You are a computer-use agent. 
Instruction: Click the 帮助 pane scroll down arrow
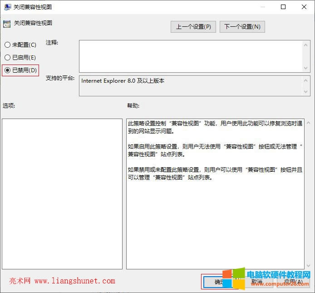click(x=308, y=266)
